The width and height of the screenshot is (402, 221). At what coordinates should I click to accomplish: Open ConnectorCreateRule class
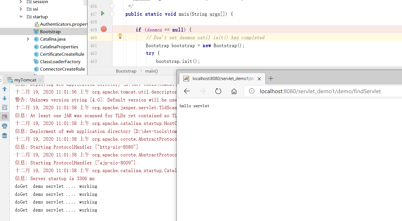(62, 69)
